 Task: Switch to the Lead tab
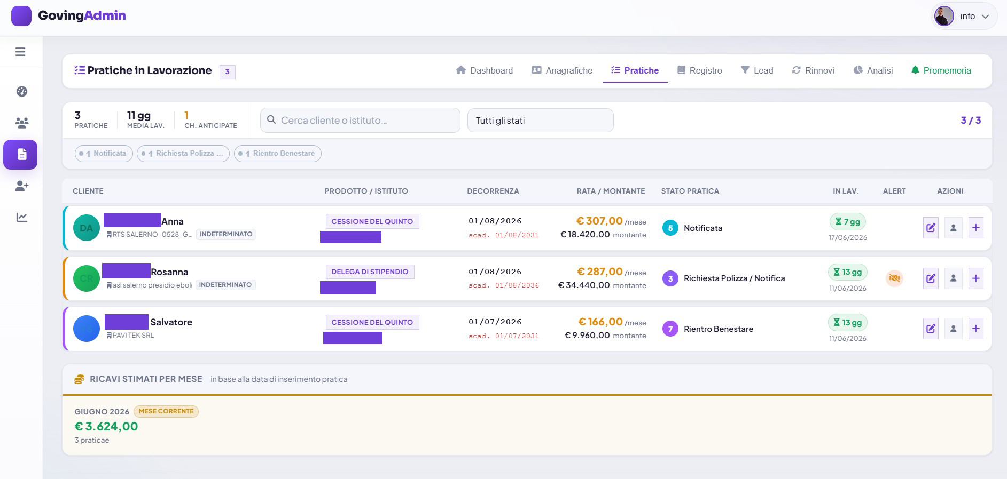click(757, 70)
